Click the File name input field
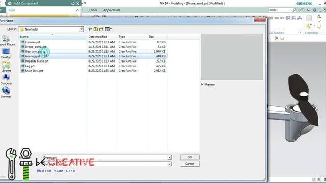The height and width of the screenshot is (183, 326). [x=105, y=157]
